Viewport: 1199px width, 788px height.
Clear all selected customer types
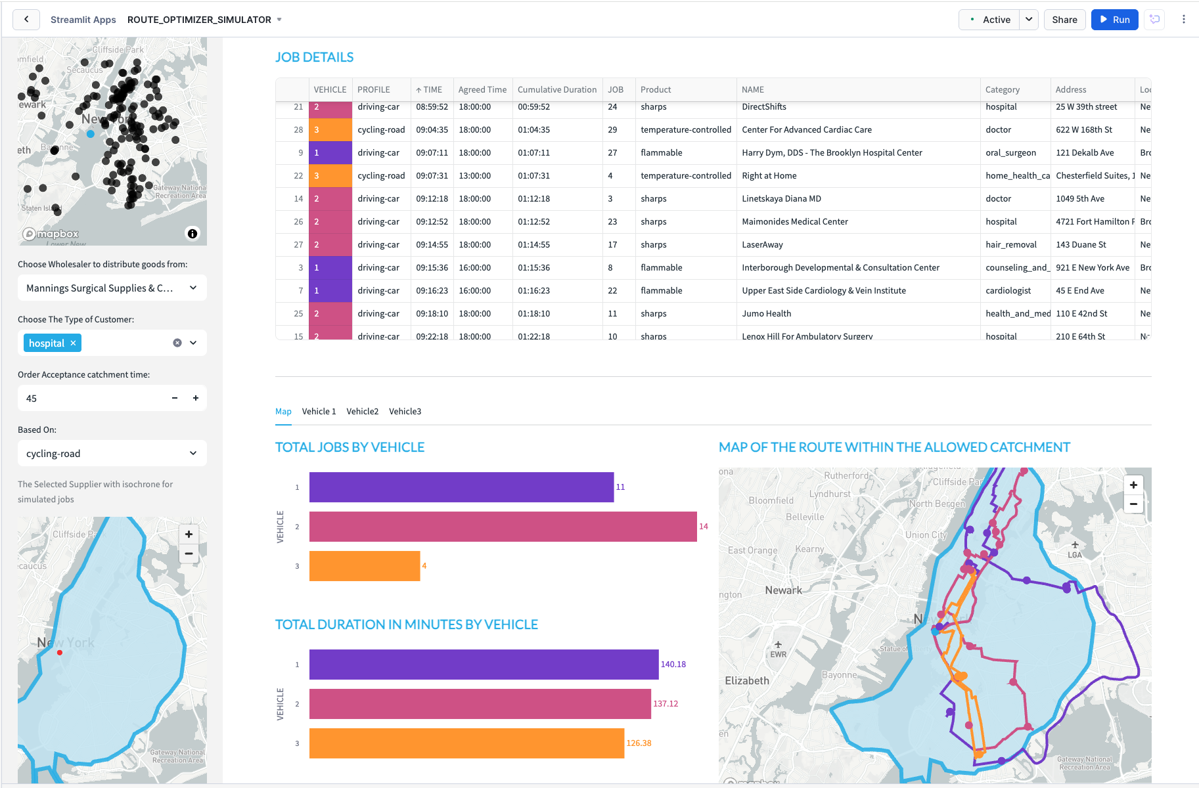coord(177,343)
